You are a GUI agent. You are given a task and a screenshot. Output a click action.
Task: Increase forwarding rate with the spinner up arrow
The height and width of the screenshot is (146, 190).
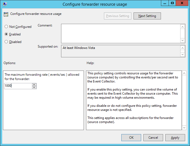(34, 85)
